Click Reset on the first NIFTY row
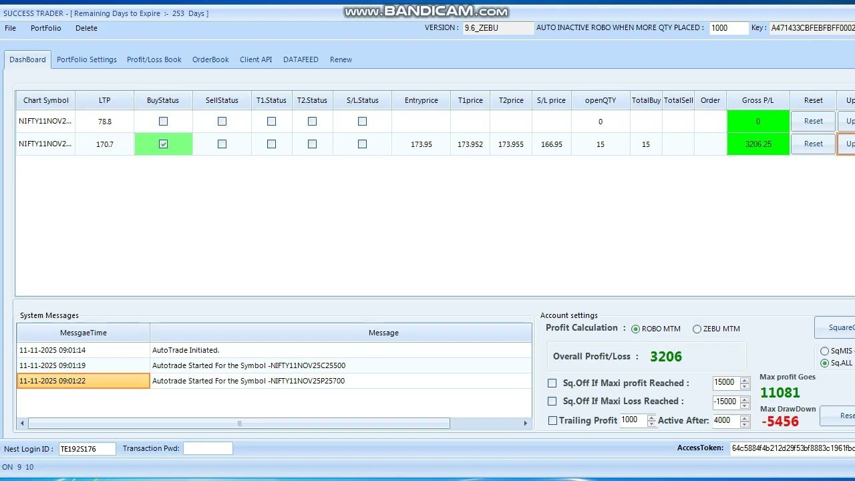855x481 pixels. 812,121
